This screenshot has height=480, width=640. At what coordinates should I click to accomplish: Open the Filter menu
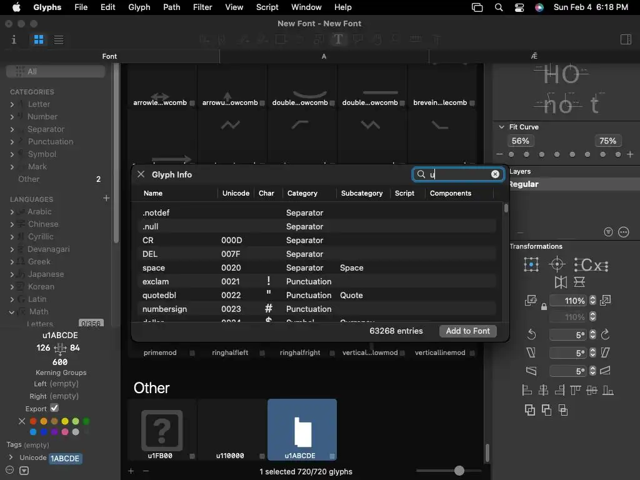tap(202, 7)
